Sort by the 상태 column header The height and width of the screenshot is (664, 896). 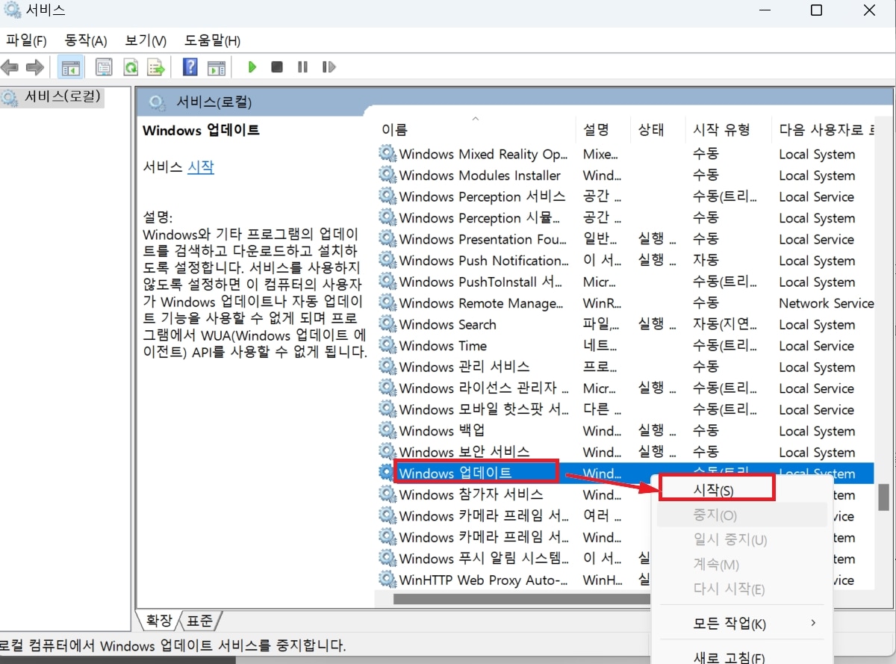657,129
